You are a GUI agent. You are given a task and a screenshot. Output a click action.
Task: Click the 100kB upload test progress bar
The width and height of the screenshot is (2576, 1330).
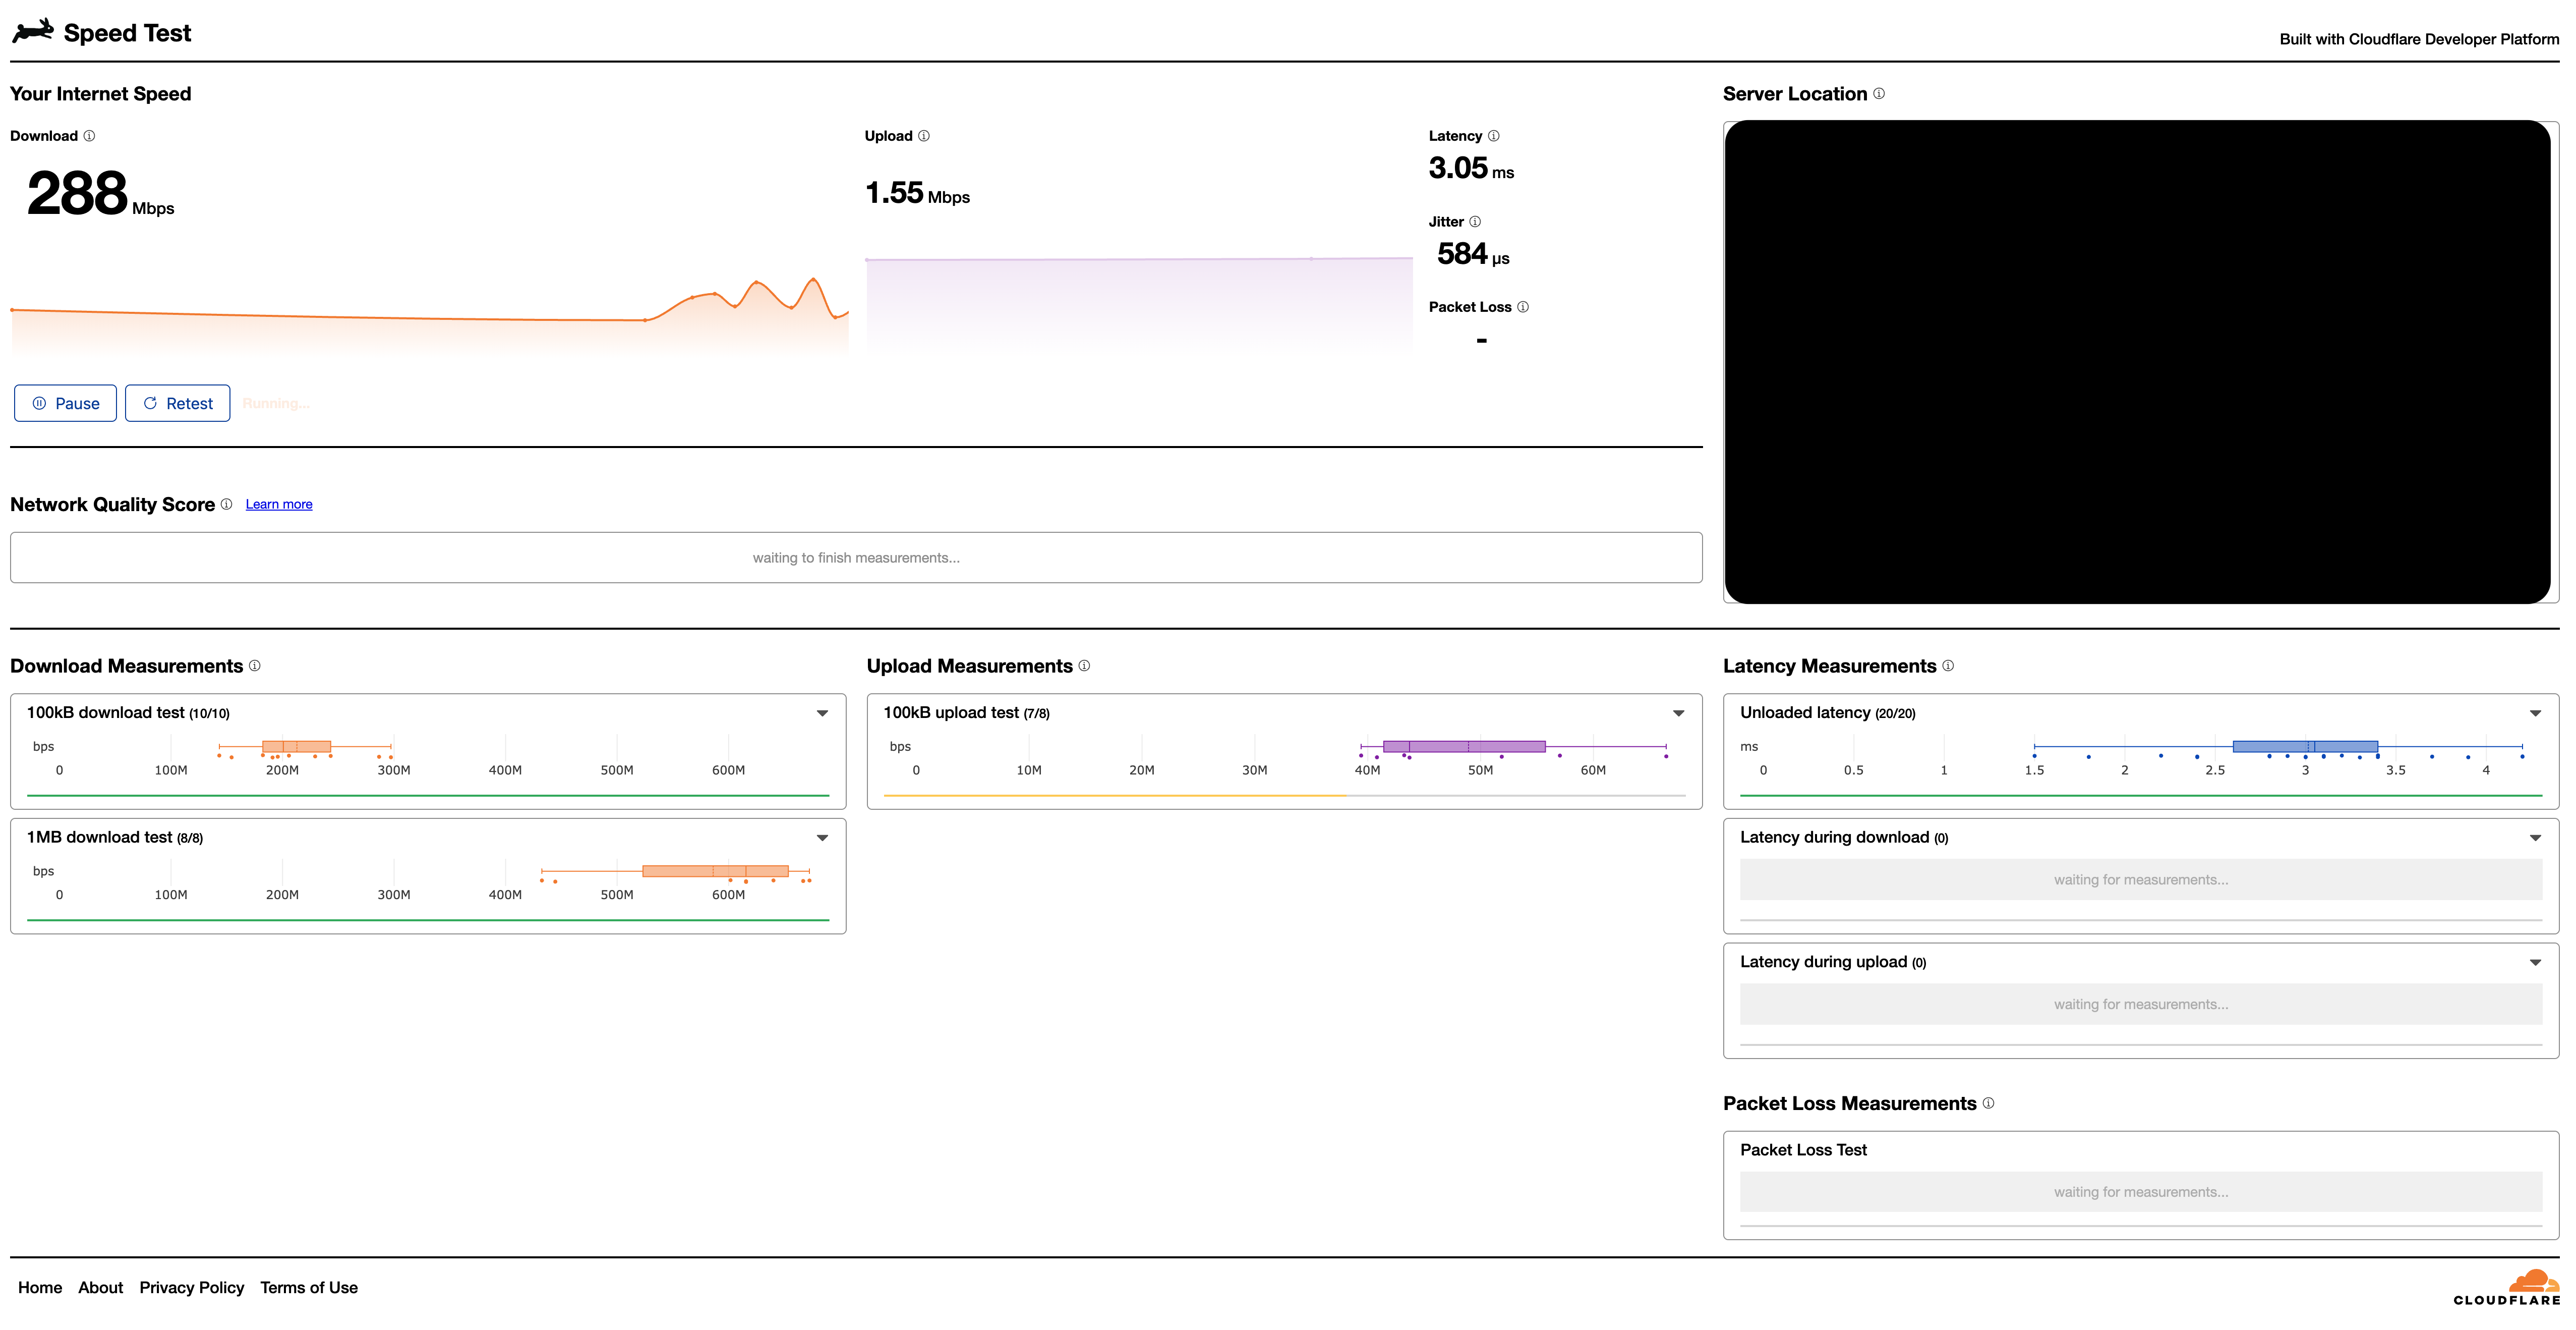pyautogui.click(x=1284, y=796)
